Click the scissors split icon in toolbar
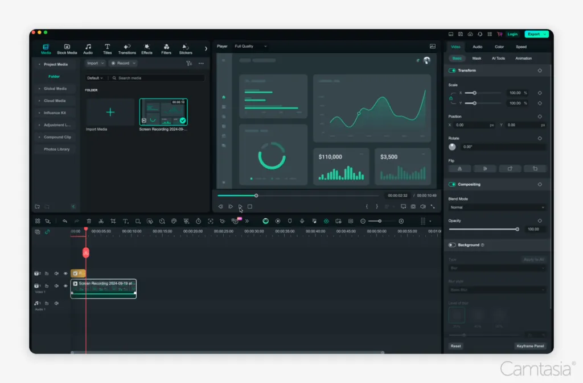This screenshot has height=383, width=583. pyautogui.click(x=101, y=221)
